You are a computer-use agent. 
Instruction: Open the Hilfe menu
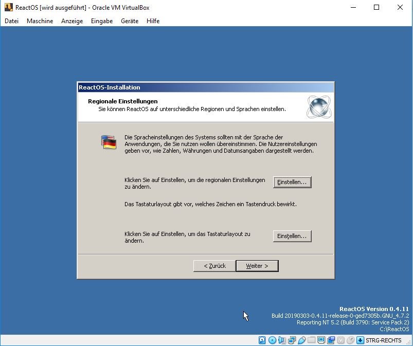click(153, 21)
